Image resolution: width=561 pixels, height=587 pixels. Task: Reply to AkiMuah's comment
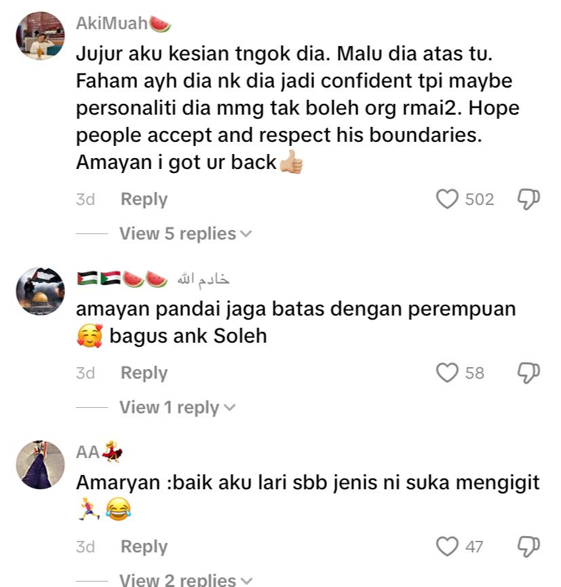[x=144, y=199]
